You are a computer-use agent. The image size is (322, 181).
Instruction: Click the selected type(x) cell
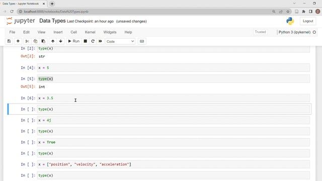pos(173,109)
